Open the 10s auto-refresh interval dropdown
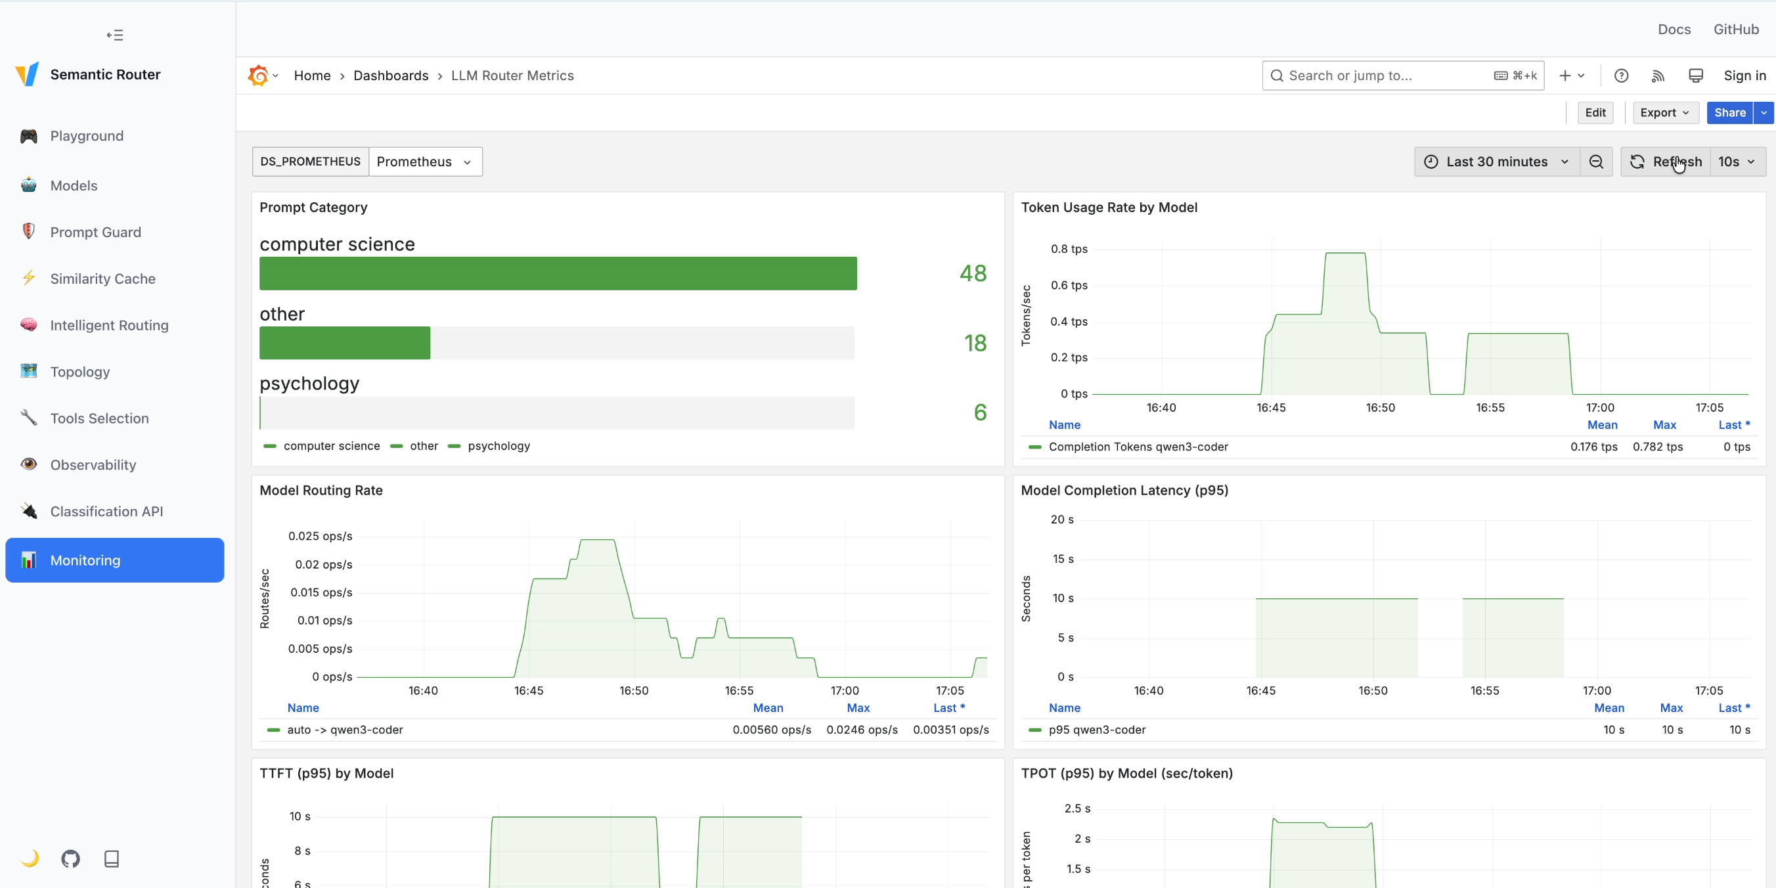 click(1737, 162)
